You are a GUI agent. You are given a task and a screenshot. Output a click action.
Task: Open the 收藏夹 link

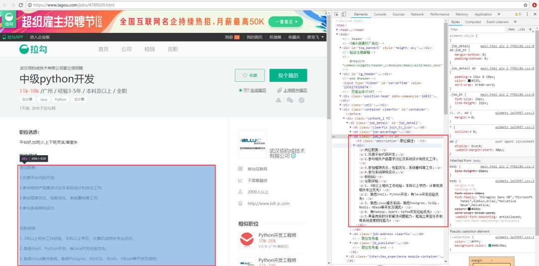tap(294, 37)
